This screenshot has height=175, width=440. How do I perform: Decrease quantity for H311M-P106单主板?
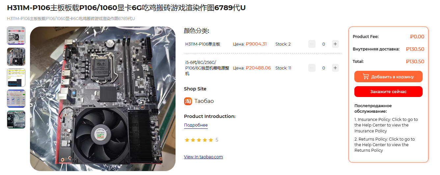coord(312,44)
